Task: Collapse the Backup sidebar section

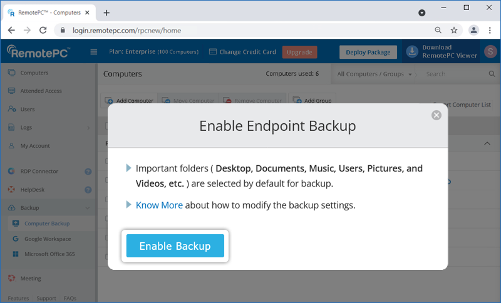Action: (x=88, y=208)
